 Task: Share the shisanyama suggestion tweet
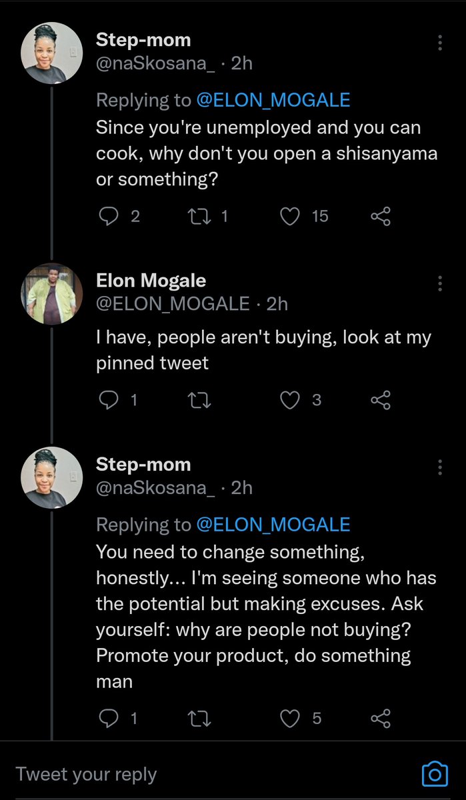(x=380, y=216)
